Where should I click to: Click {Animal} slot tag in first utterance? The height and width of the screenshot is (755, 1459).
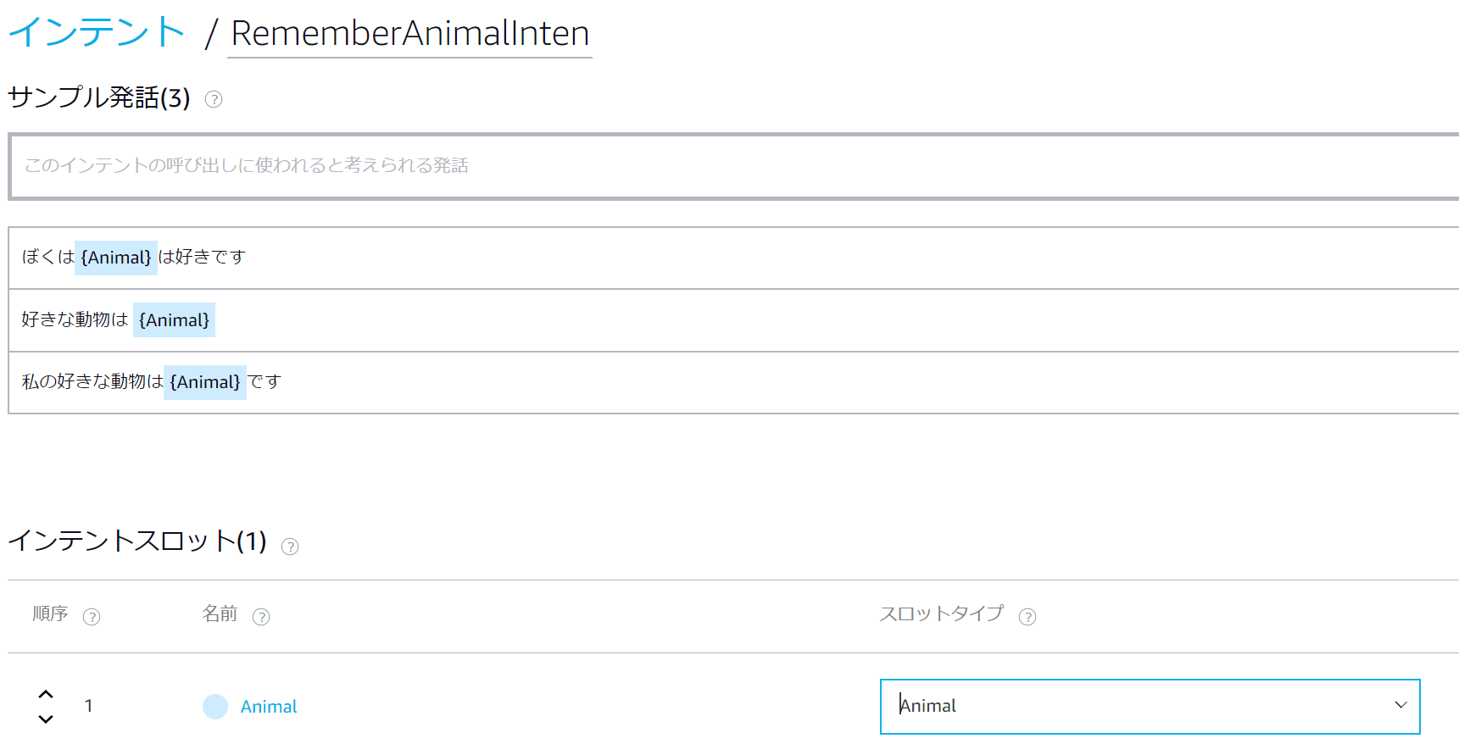116,258
